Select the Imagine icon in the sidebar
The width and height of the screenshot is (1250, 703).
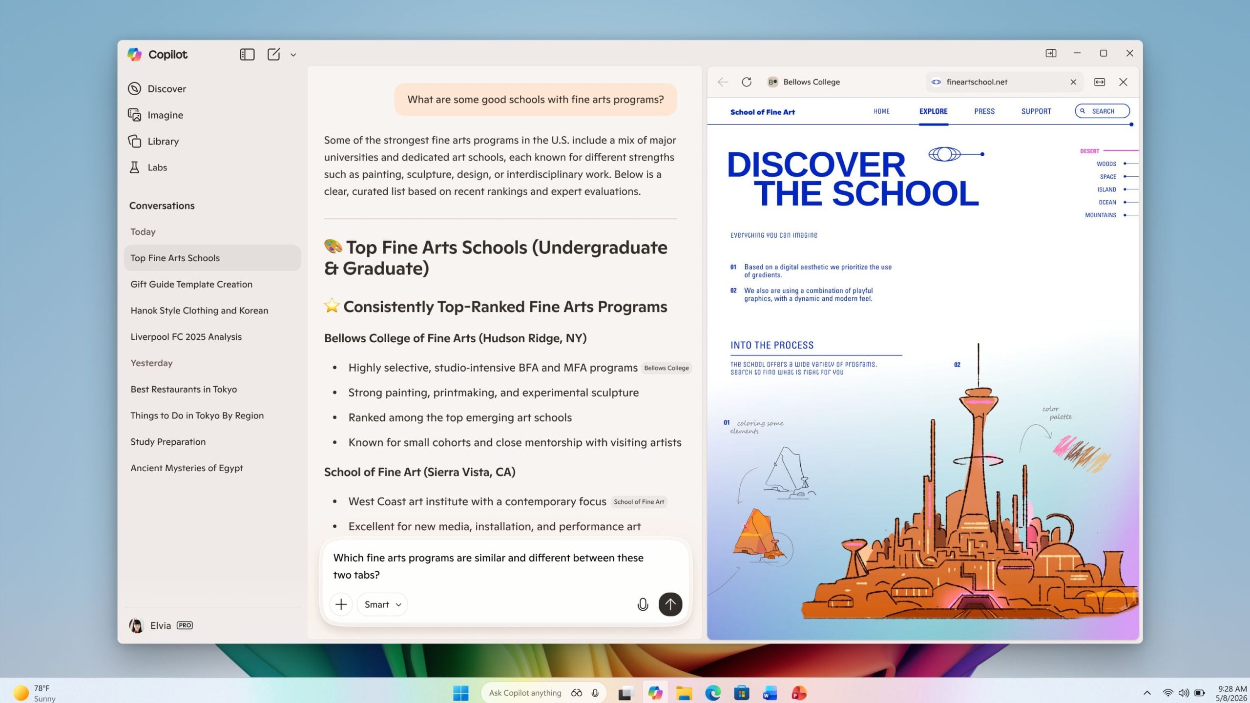[x=134, y=115]
